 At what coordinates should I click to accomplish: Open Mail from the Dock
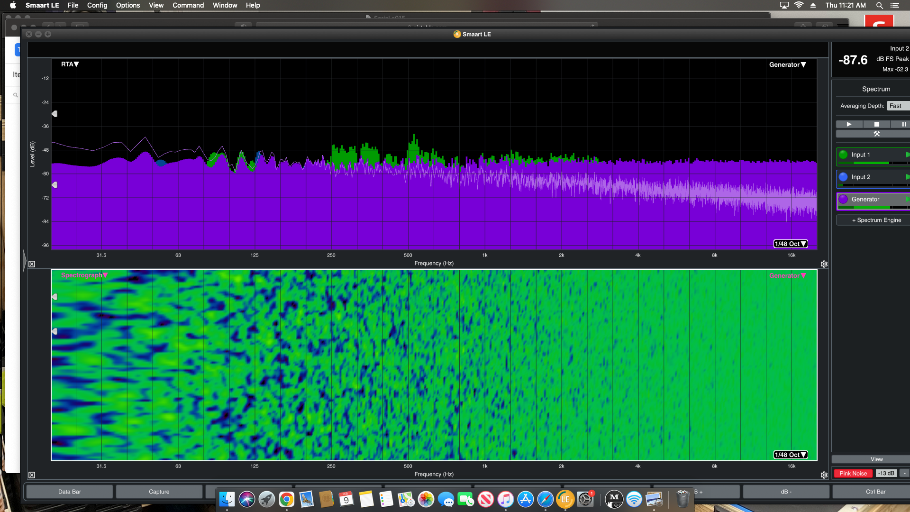coord(307,499)
